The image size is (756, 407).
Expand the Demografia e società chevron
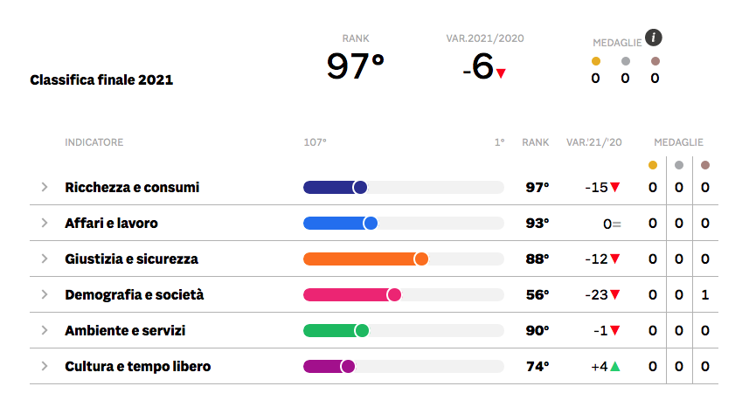[45, 294]
